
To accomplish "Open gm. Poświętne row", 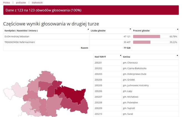I will pyautogui.click(x=136, y=103).
